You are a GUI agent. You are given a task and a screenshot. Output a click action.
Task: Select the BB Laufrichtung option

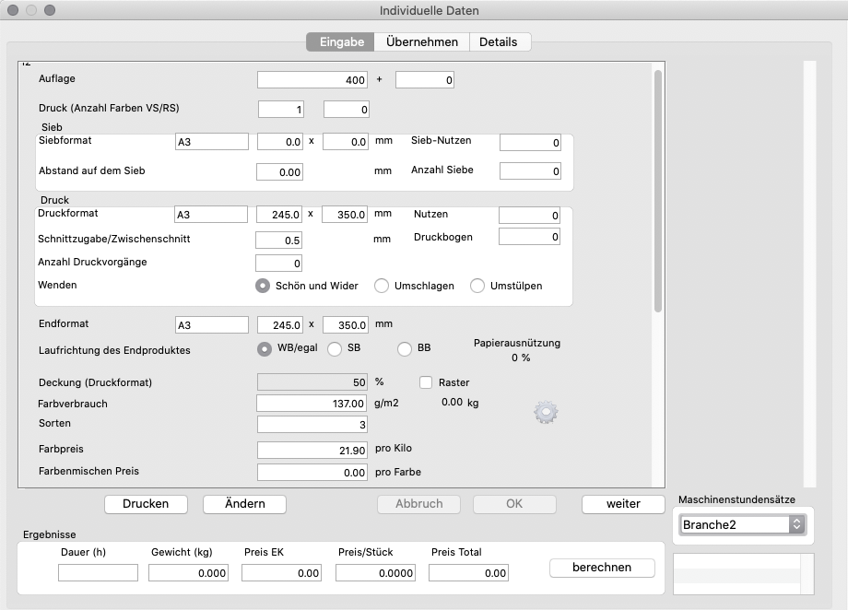pos(404,348)
